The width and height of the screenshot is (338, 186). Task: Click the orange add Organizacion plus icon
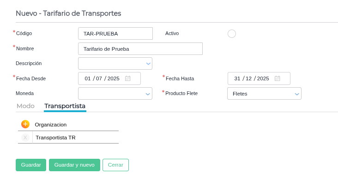(x=25, y=124)
